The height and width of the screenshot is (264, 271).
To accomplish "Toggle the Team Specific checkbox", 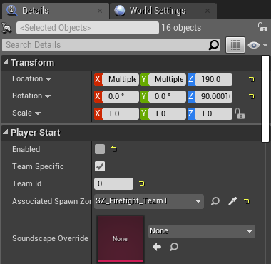I will tap(100, 166).
